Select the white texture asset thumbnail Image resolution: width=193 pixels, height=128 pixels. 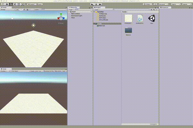coord(128,18)
